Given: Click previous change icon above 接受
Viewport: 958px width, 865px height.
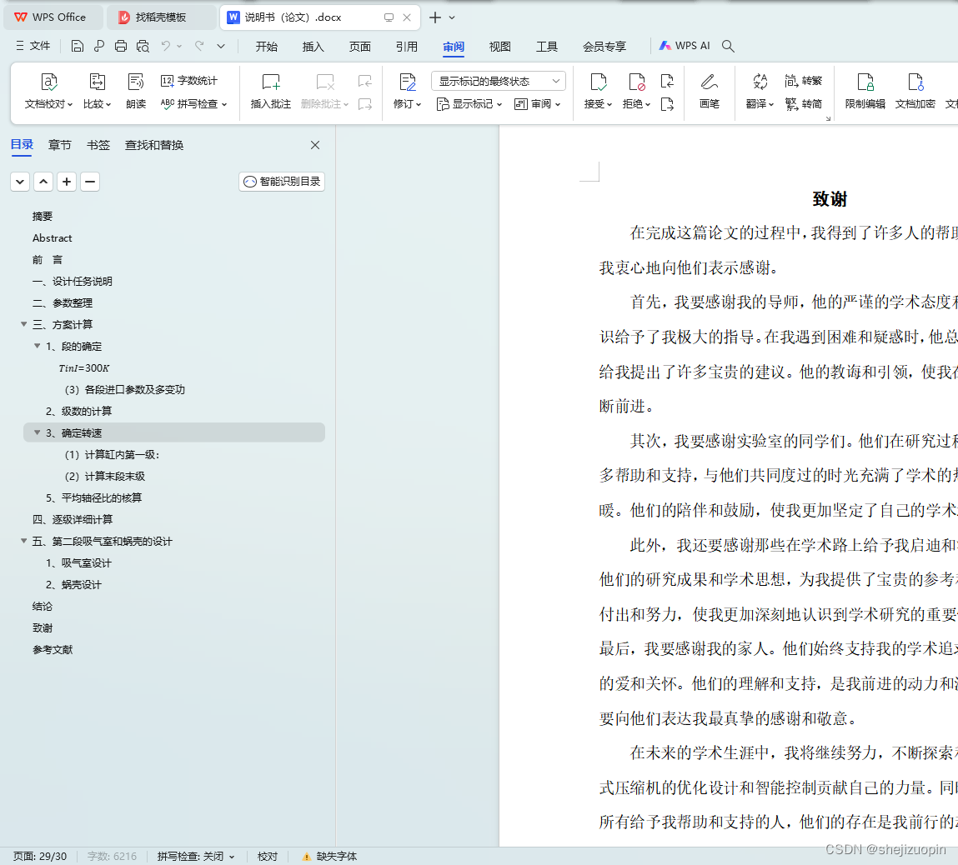Looking at the screenshot, I should tap(667, 81).
